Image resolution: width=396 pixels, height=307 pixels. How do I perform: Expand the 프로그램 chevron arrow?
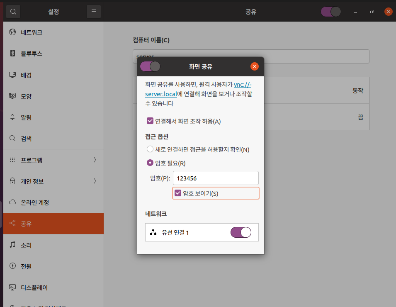tap(95, 160)
